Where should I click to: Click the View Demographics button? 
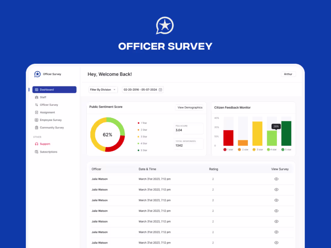point(190,107)
